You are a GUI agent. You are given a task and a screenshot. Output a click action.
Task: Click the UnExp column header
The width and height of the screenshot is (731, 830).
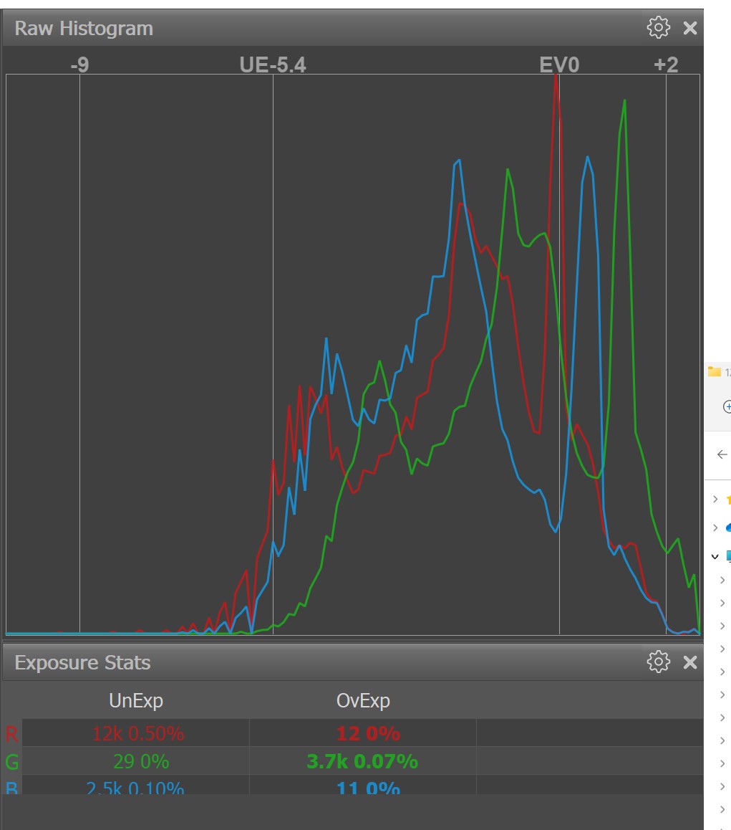point(136,700)
